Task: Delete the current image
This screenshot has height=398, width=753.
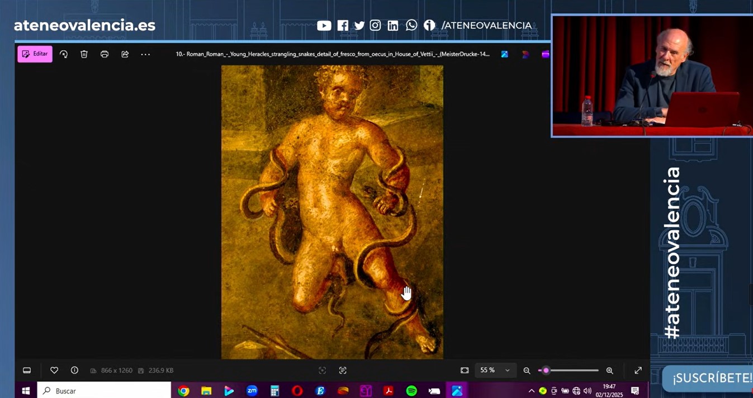Action: click(x=84, y=54)
